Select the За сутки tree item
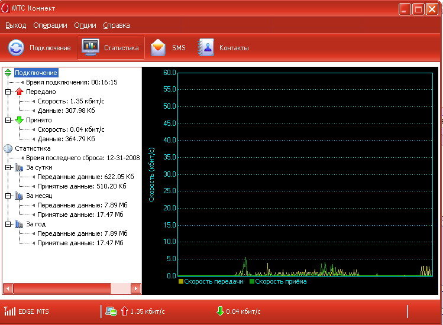Image resolution: width=443 pixels, height=325 pixels. (x=39, y=167)
